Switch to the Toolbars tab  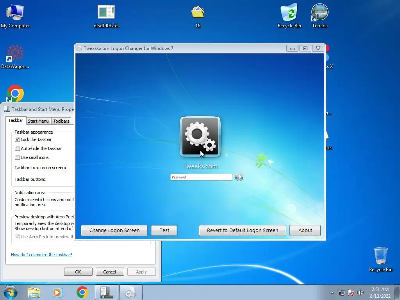(x=61, y=121)
